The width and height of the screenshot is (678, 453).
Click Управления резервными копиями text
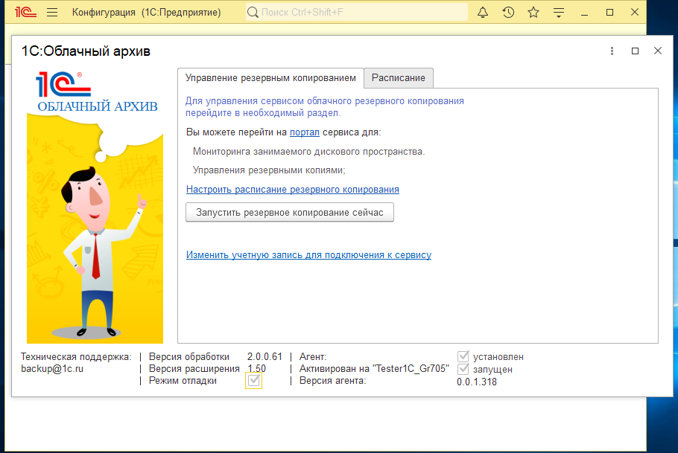pos(269,170)
